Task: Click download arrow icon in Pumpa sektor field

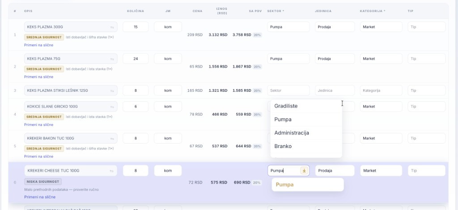Action: [x=304, y=171]
